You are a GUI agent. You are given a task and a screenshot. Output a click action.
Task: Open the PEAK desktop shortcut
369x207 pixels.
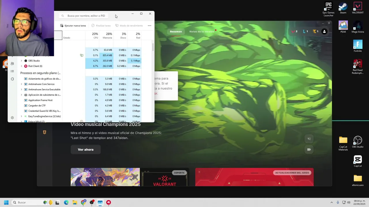click(x=343, y=27)
